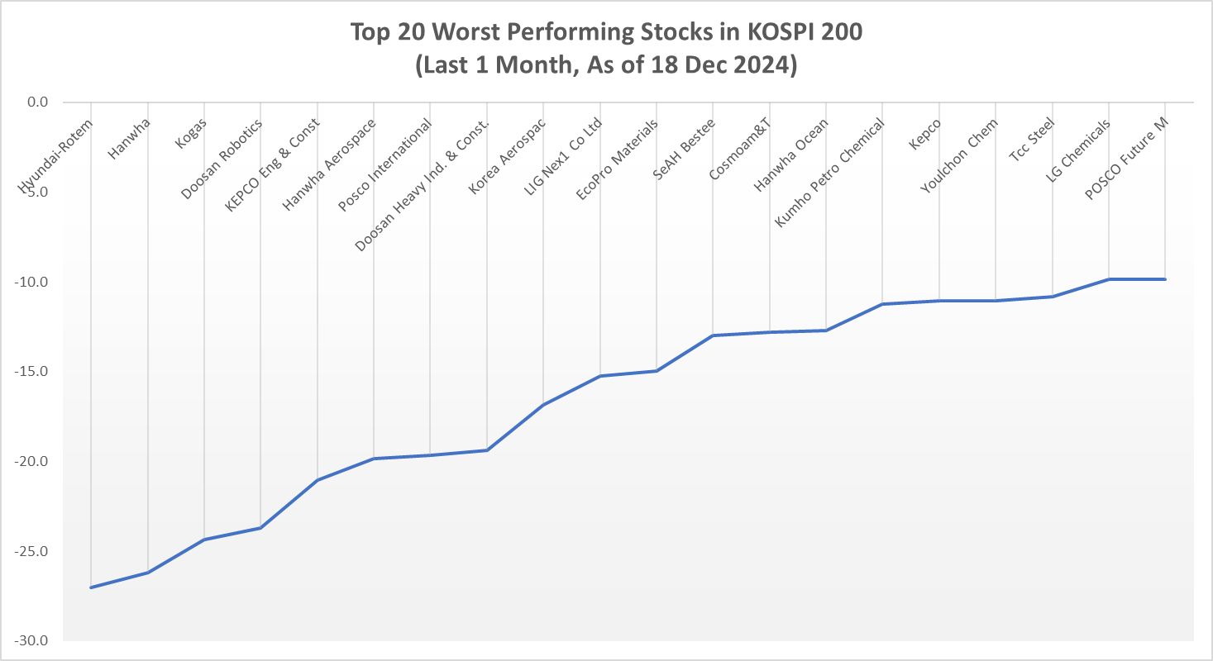Select the LG Chemicals label
Screen dimensions: 1213x661
pos(1078,151)
